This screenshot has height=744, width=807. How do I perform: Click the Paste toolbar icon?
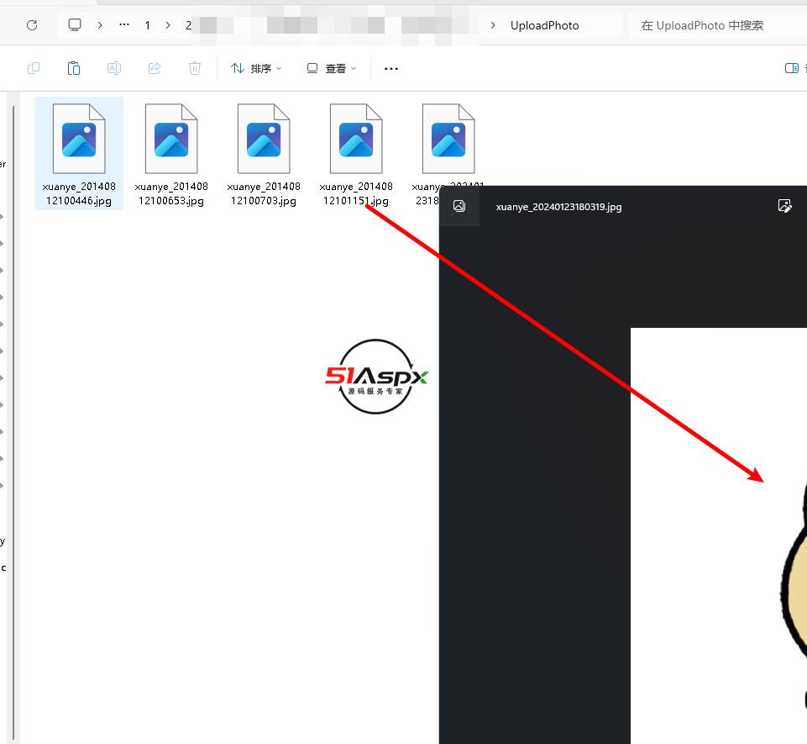(x=74, y=68)
